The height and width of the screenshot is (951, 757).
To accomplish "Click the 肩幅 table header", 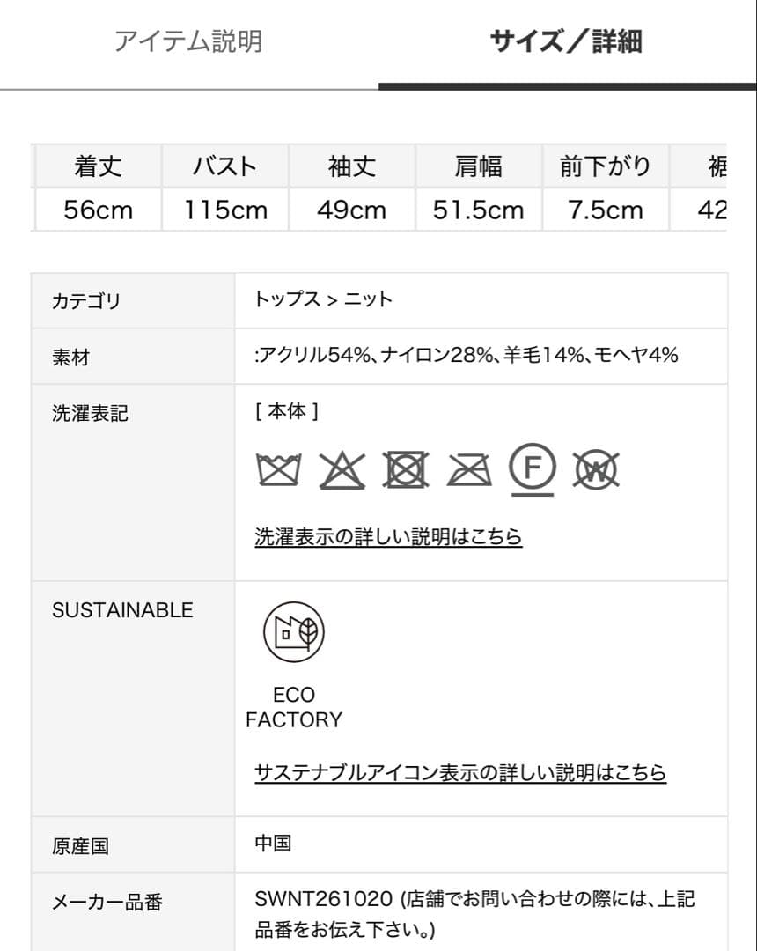I will (478, 166).
